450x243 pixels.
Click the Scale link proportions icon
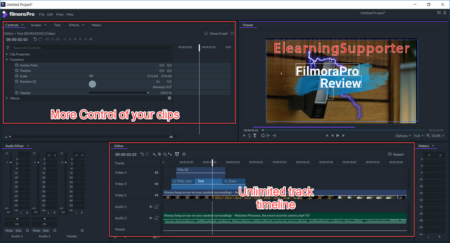tap(91, 76)
